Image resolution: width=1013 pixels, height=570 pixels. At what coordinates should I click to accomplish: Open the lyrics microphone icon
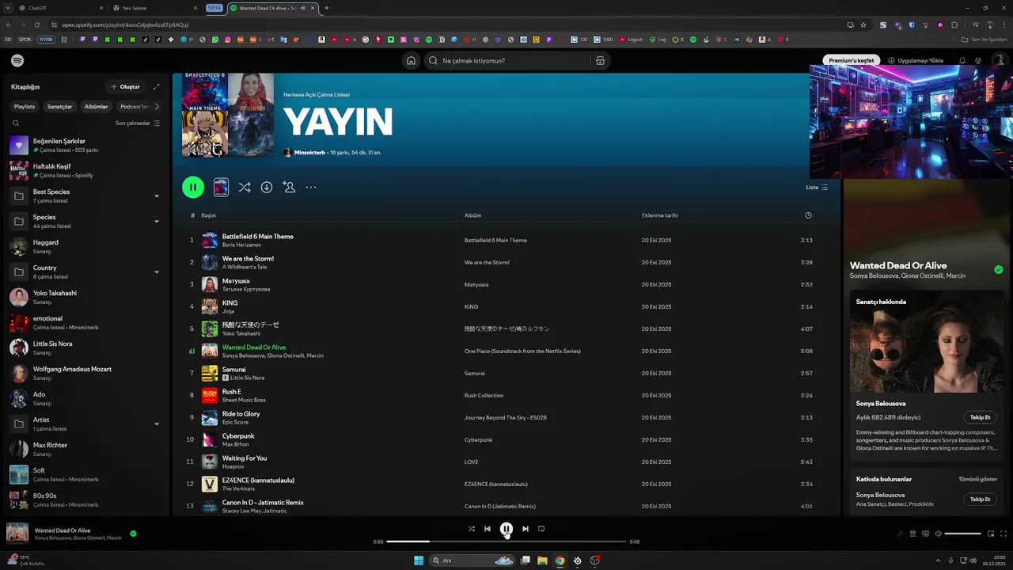[x=900, y=534]
